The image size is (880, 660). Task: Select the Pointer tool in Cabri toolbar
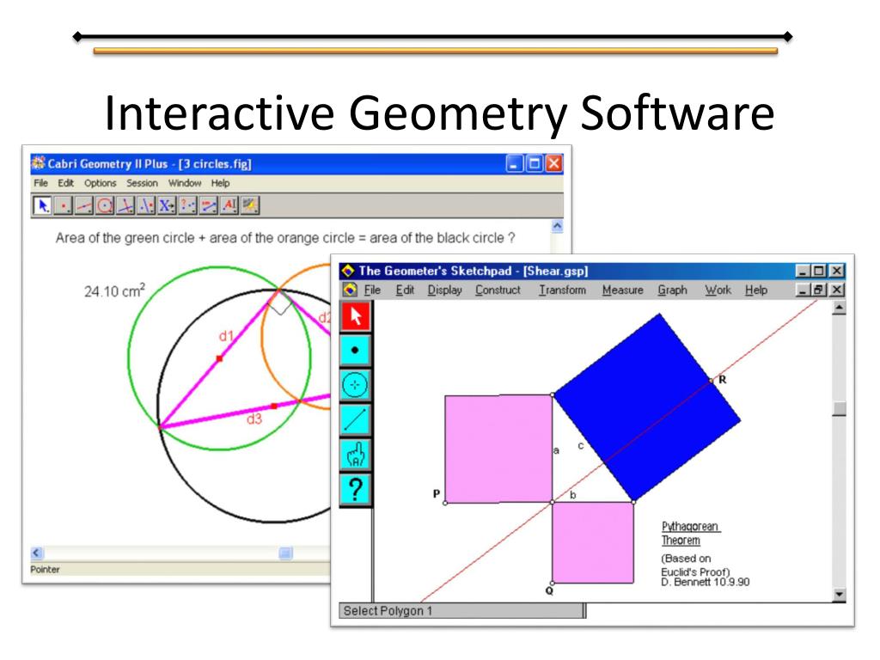tap(42, 206)
